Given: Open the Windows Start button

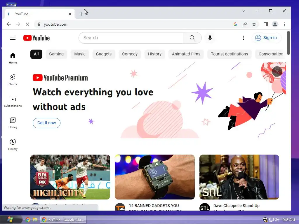Looking at the screenshot, I should click(10, 220).
